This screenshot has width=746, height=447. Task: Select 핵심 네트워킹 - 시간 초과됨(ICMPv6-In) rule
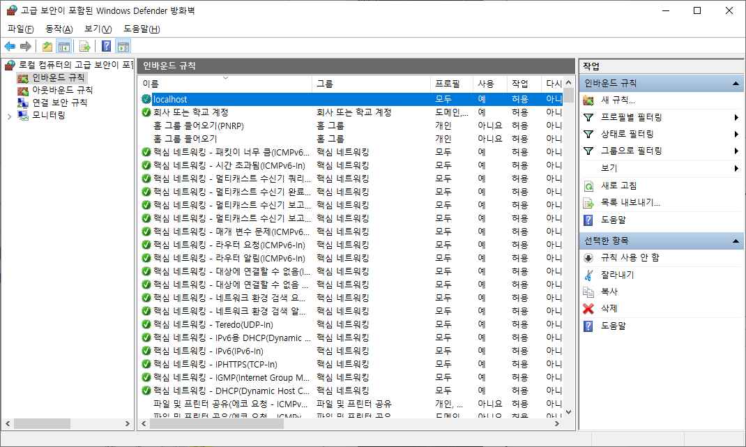[x=351, y=165]
